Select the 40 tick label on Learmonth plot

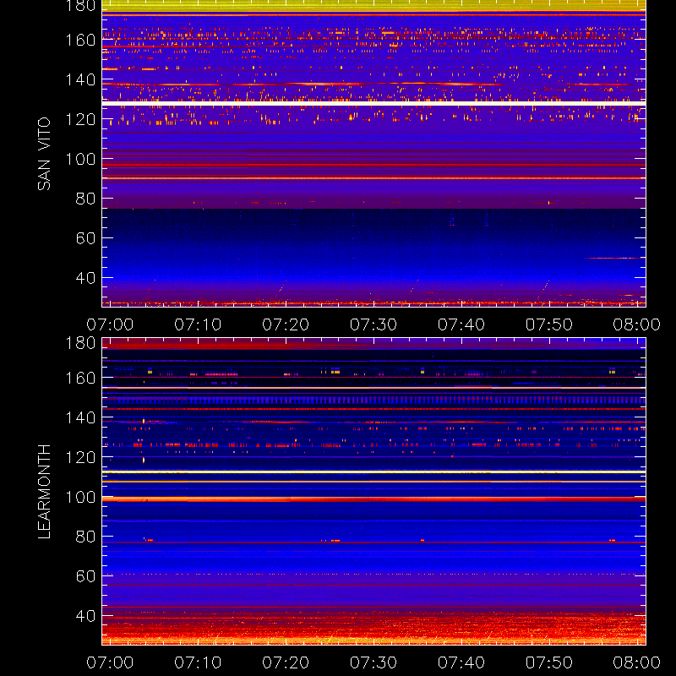[x=85, y=616]
